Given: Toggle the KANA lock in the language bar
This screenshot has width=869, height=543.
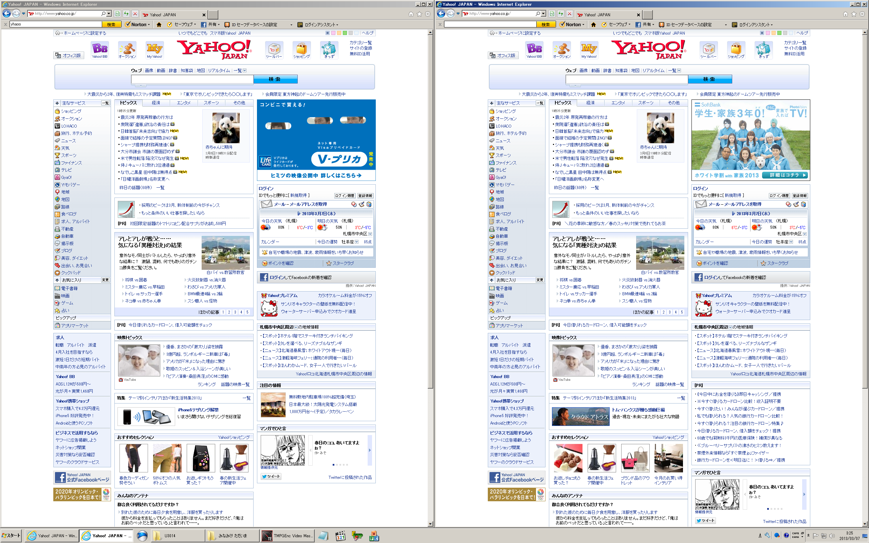Looking at the screenshot, I should [795, 537].
